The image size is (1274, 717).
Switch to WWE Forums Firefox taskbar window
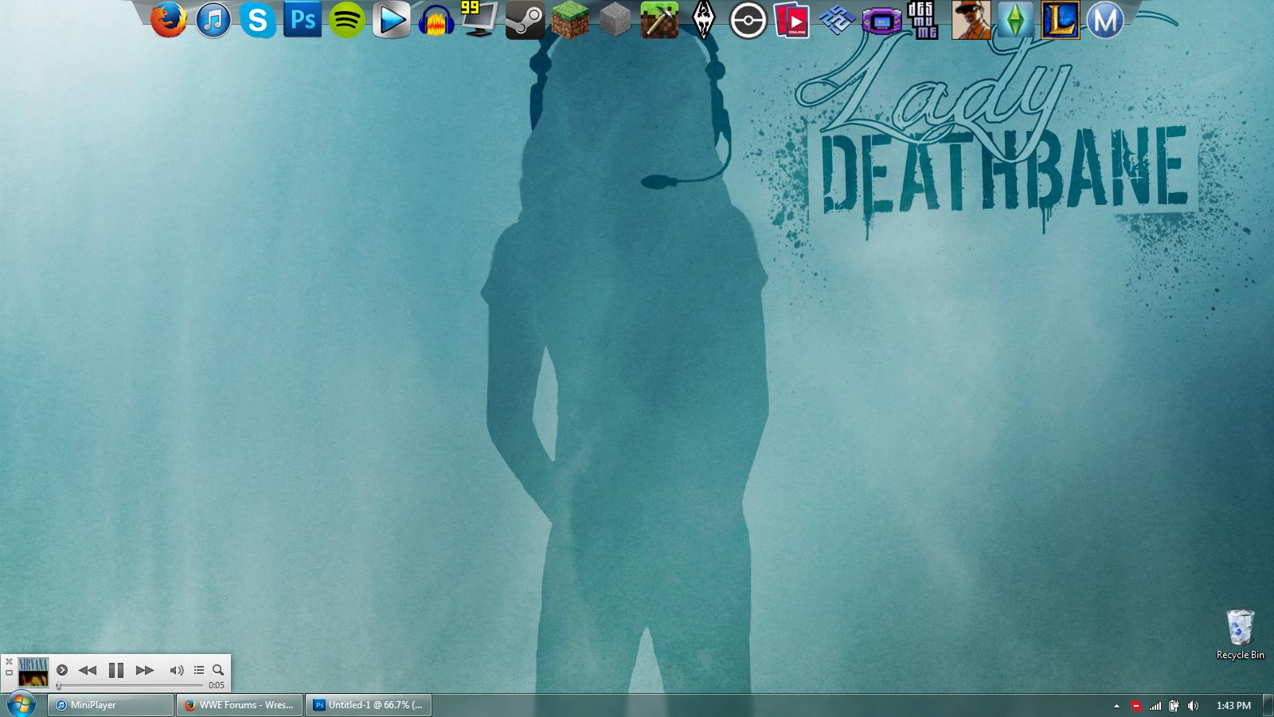point(240,705)
